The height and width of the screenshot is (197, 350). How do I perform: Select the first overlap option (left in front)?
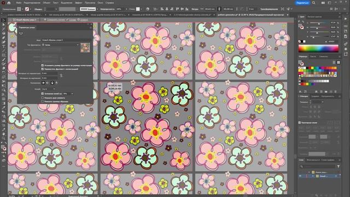pyautogui.click(x=43, y=83)
